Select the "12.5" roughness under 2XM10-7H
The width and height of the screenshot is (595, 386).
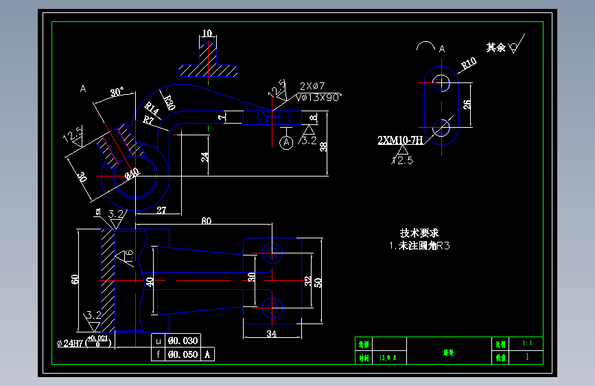point(403,160)
